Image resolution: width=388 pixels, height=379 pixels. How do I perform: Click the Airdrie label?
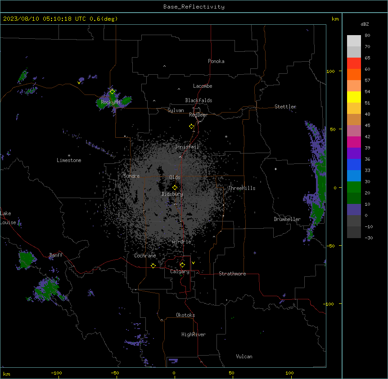182,242
